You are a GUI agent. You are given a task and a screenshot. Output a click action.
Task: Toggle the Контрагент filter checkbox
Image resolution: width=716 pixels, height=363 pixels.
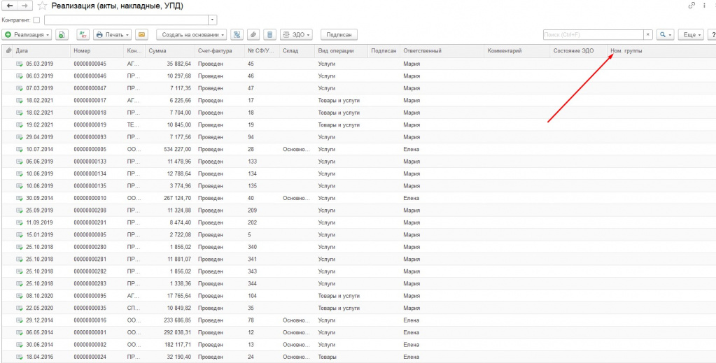36,20
